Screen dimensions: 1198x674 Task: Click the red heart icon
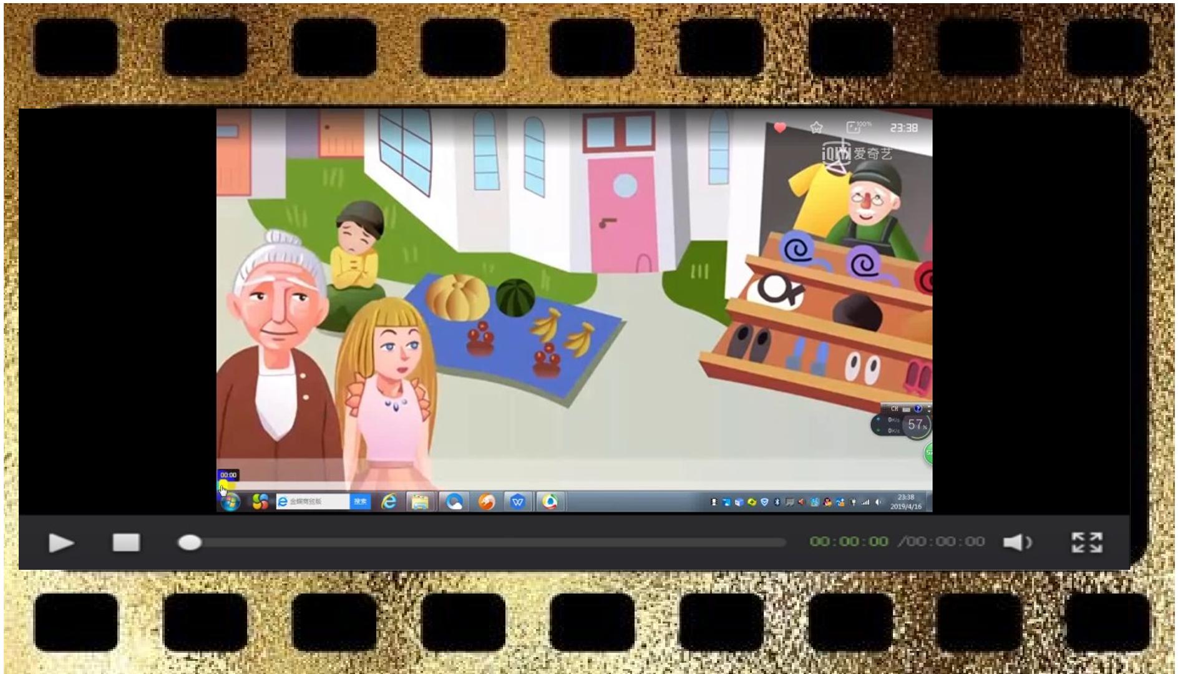point(780,128)
